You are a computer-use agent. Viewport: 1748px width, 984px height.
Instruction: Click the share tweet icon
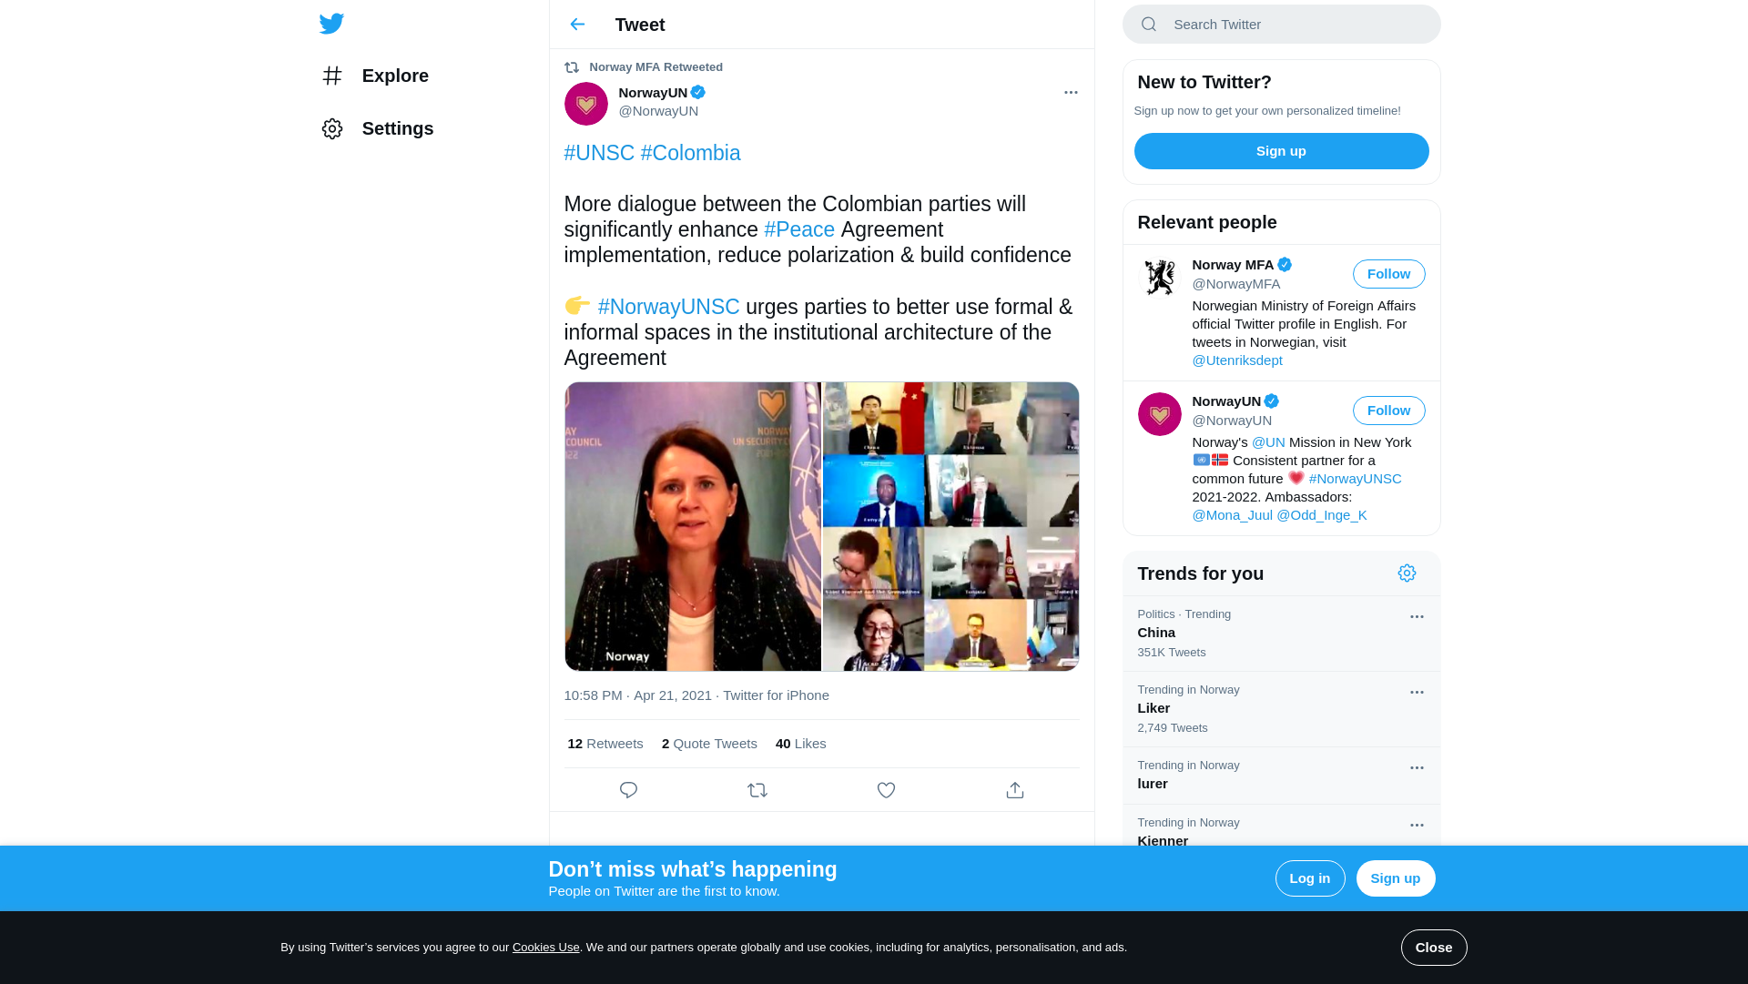(x=1015, y=790)
